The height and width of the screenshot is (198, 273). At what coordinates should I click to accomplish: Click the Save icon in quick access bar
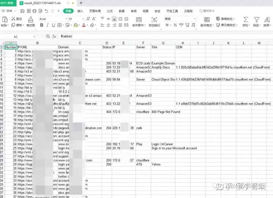[22, 11]
